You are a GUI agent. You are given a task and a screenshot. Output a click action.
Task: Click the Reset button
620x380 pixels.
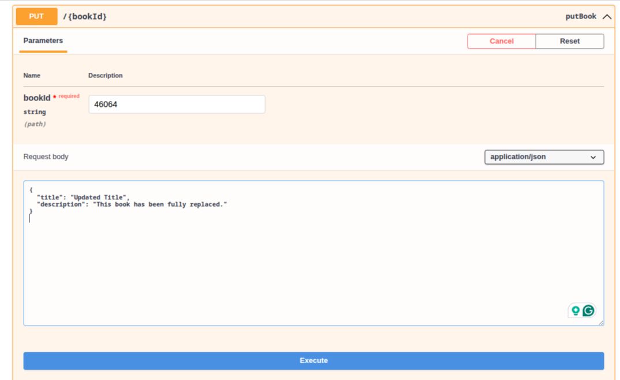[x=570, y=41]
